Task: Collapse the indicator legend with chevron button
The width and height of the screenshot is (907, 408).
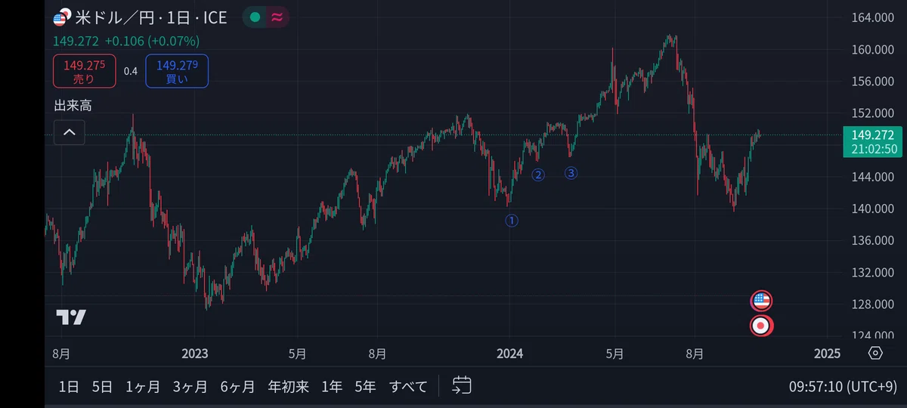Action: click(x=69, y=132)
